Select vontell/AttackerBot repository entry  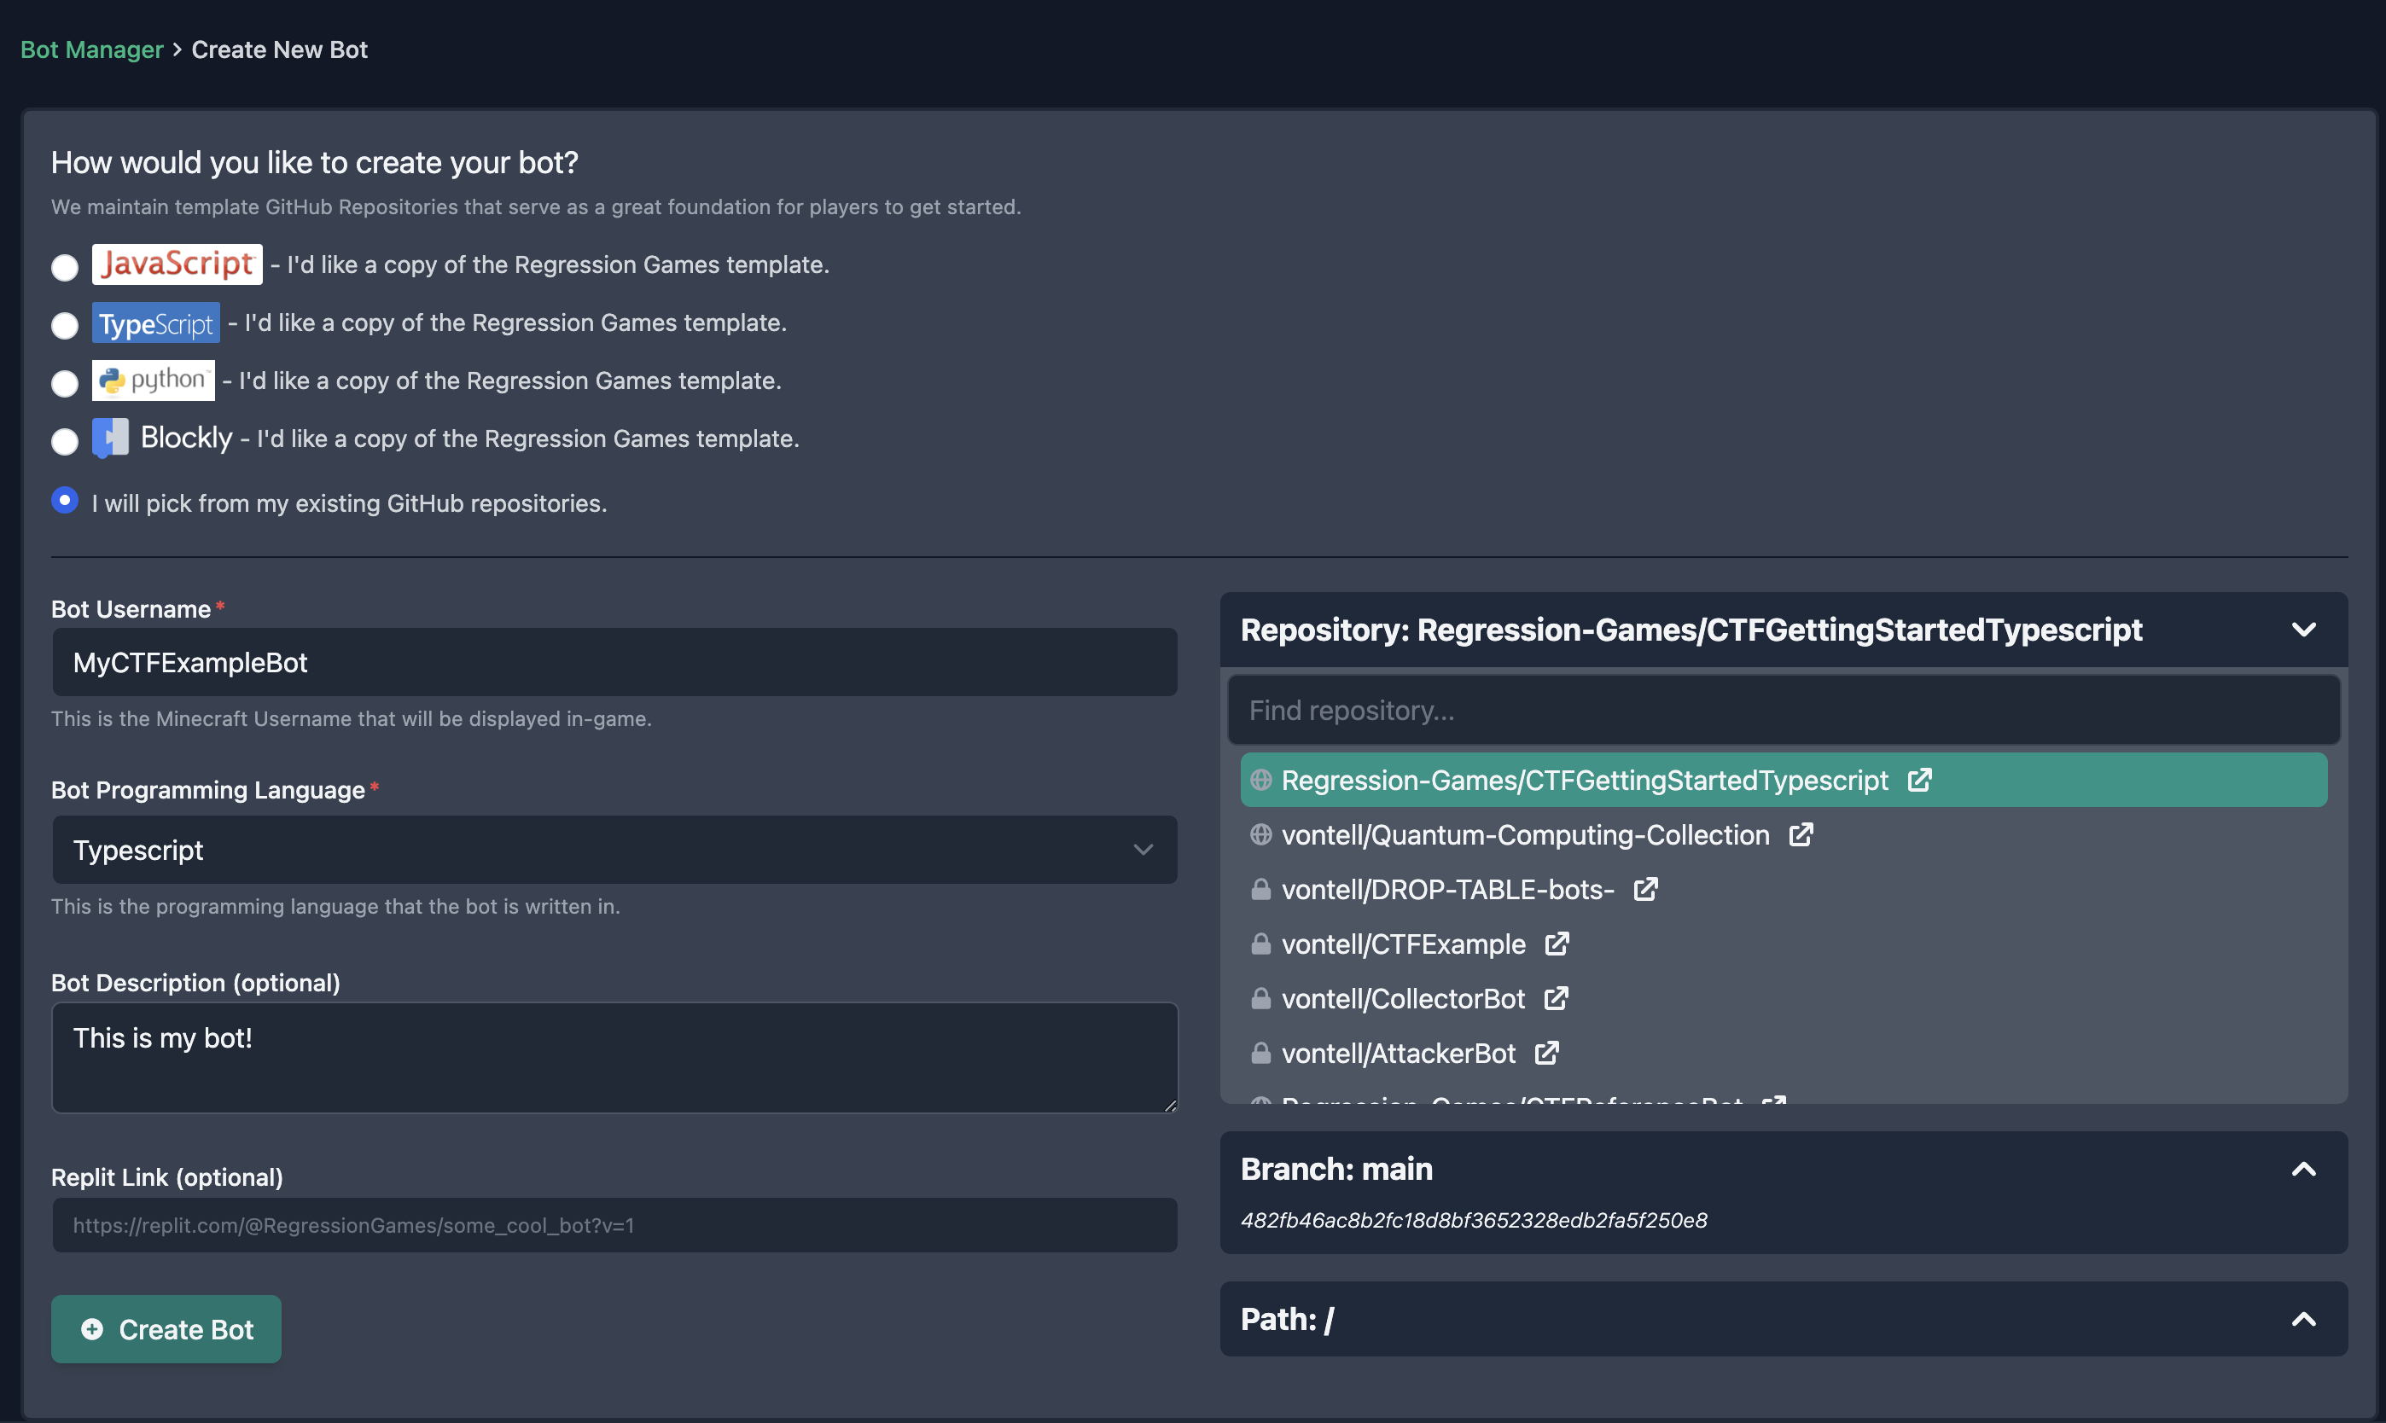1397,1053
